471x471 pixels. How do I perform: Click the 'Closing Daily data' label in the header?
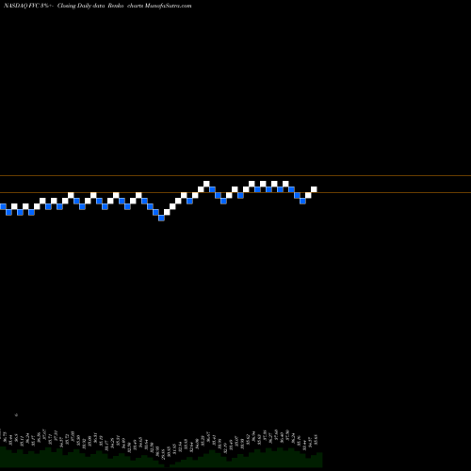pyautogui.click(x=81, y=6)
